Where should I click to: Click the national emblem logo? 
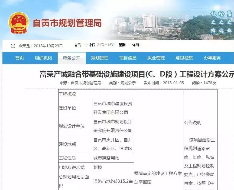pos(18,23)
